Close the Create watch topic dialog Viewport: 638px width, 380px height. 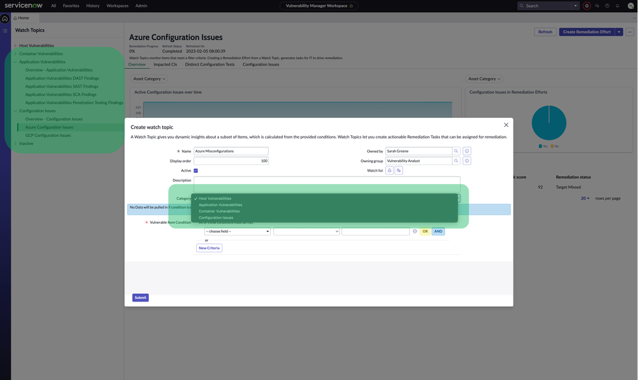pyautogui.click(x=506, y=125)
